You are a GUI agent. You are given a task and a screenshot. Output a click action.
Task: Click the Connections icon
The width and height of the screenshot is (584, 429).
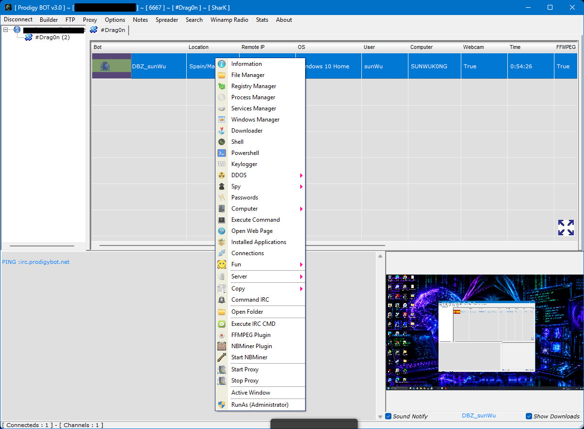point(222,253)
